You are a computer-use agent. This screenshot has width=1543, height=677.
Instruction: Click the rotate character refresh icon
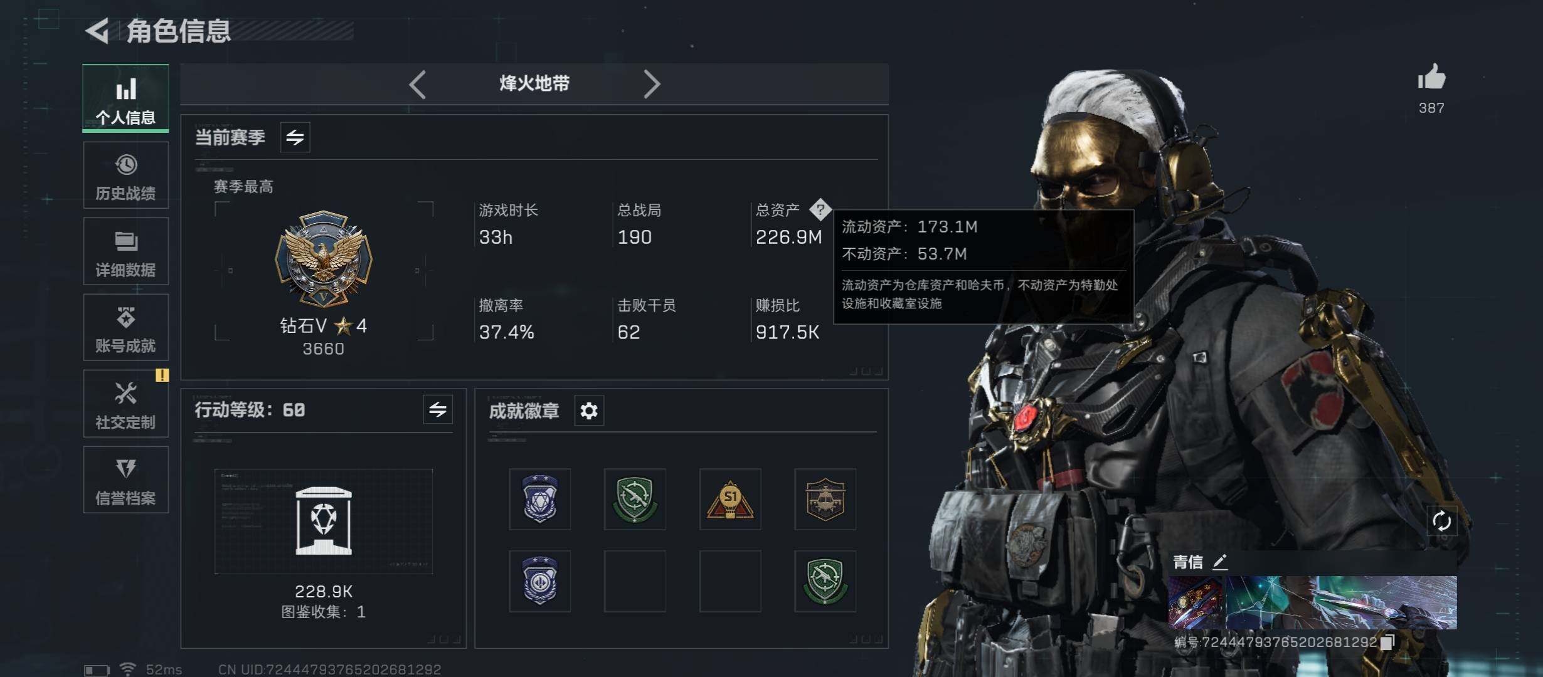[1441, 521]
